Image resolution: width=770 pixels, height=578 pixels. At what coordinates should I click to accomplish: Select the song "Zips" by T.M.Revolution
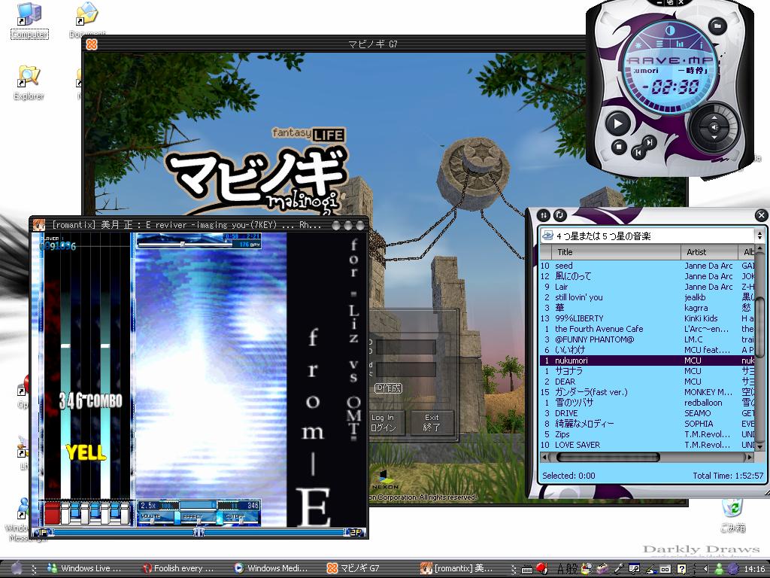pos(647,434)
